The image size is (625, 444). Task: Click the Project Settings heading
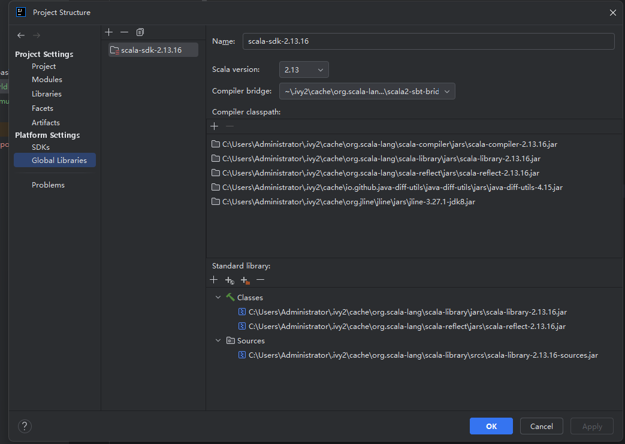pos(44,54)
